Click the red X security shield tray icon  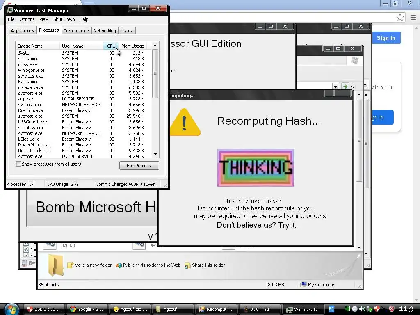point(392,309)
